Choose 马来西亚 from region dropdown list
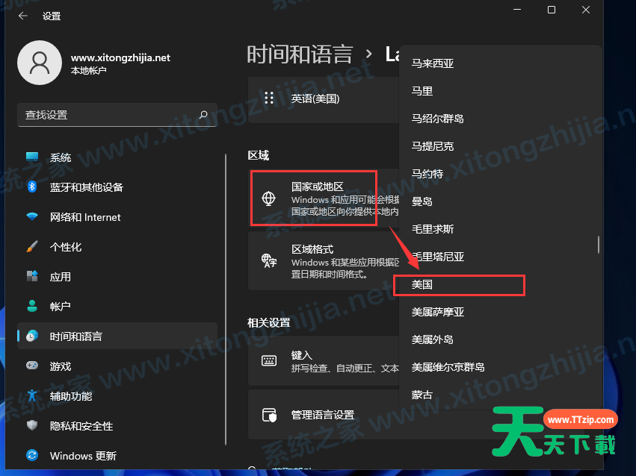The height and width of the screenshot is (476, 636). [x=499, y=63]
